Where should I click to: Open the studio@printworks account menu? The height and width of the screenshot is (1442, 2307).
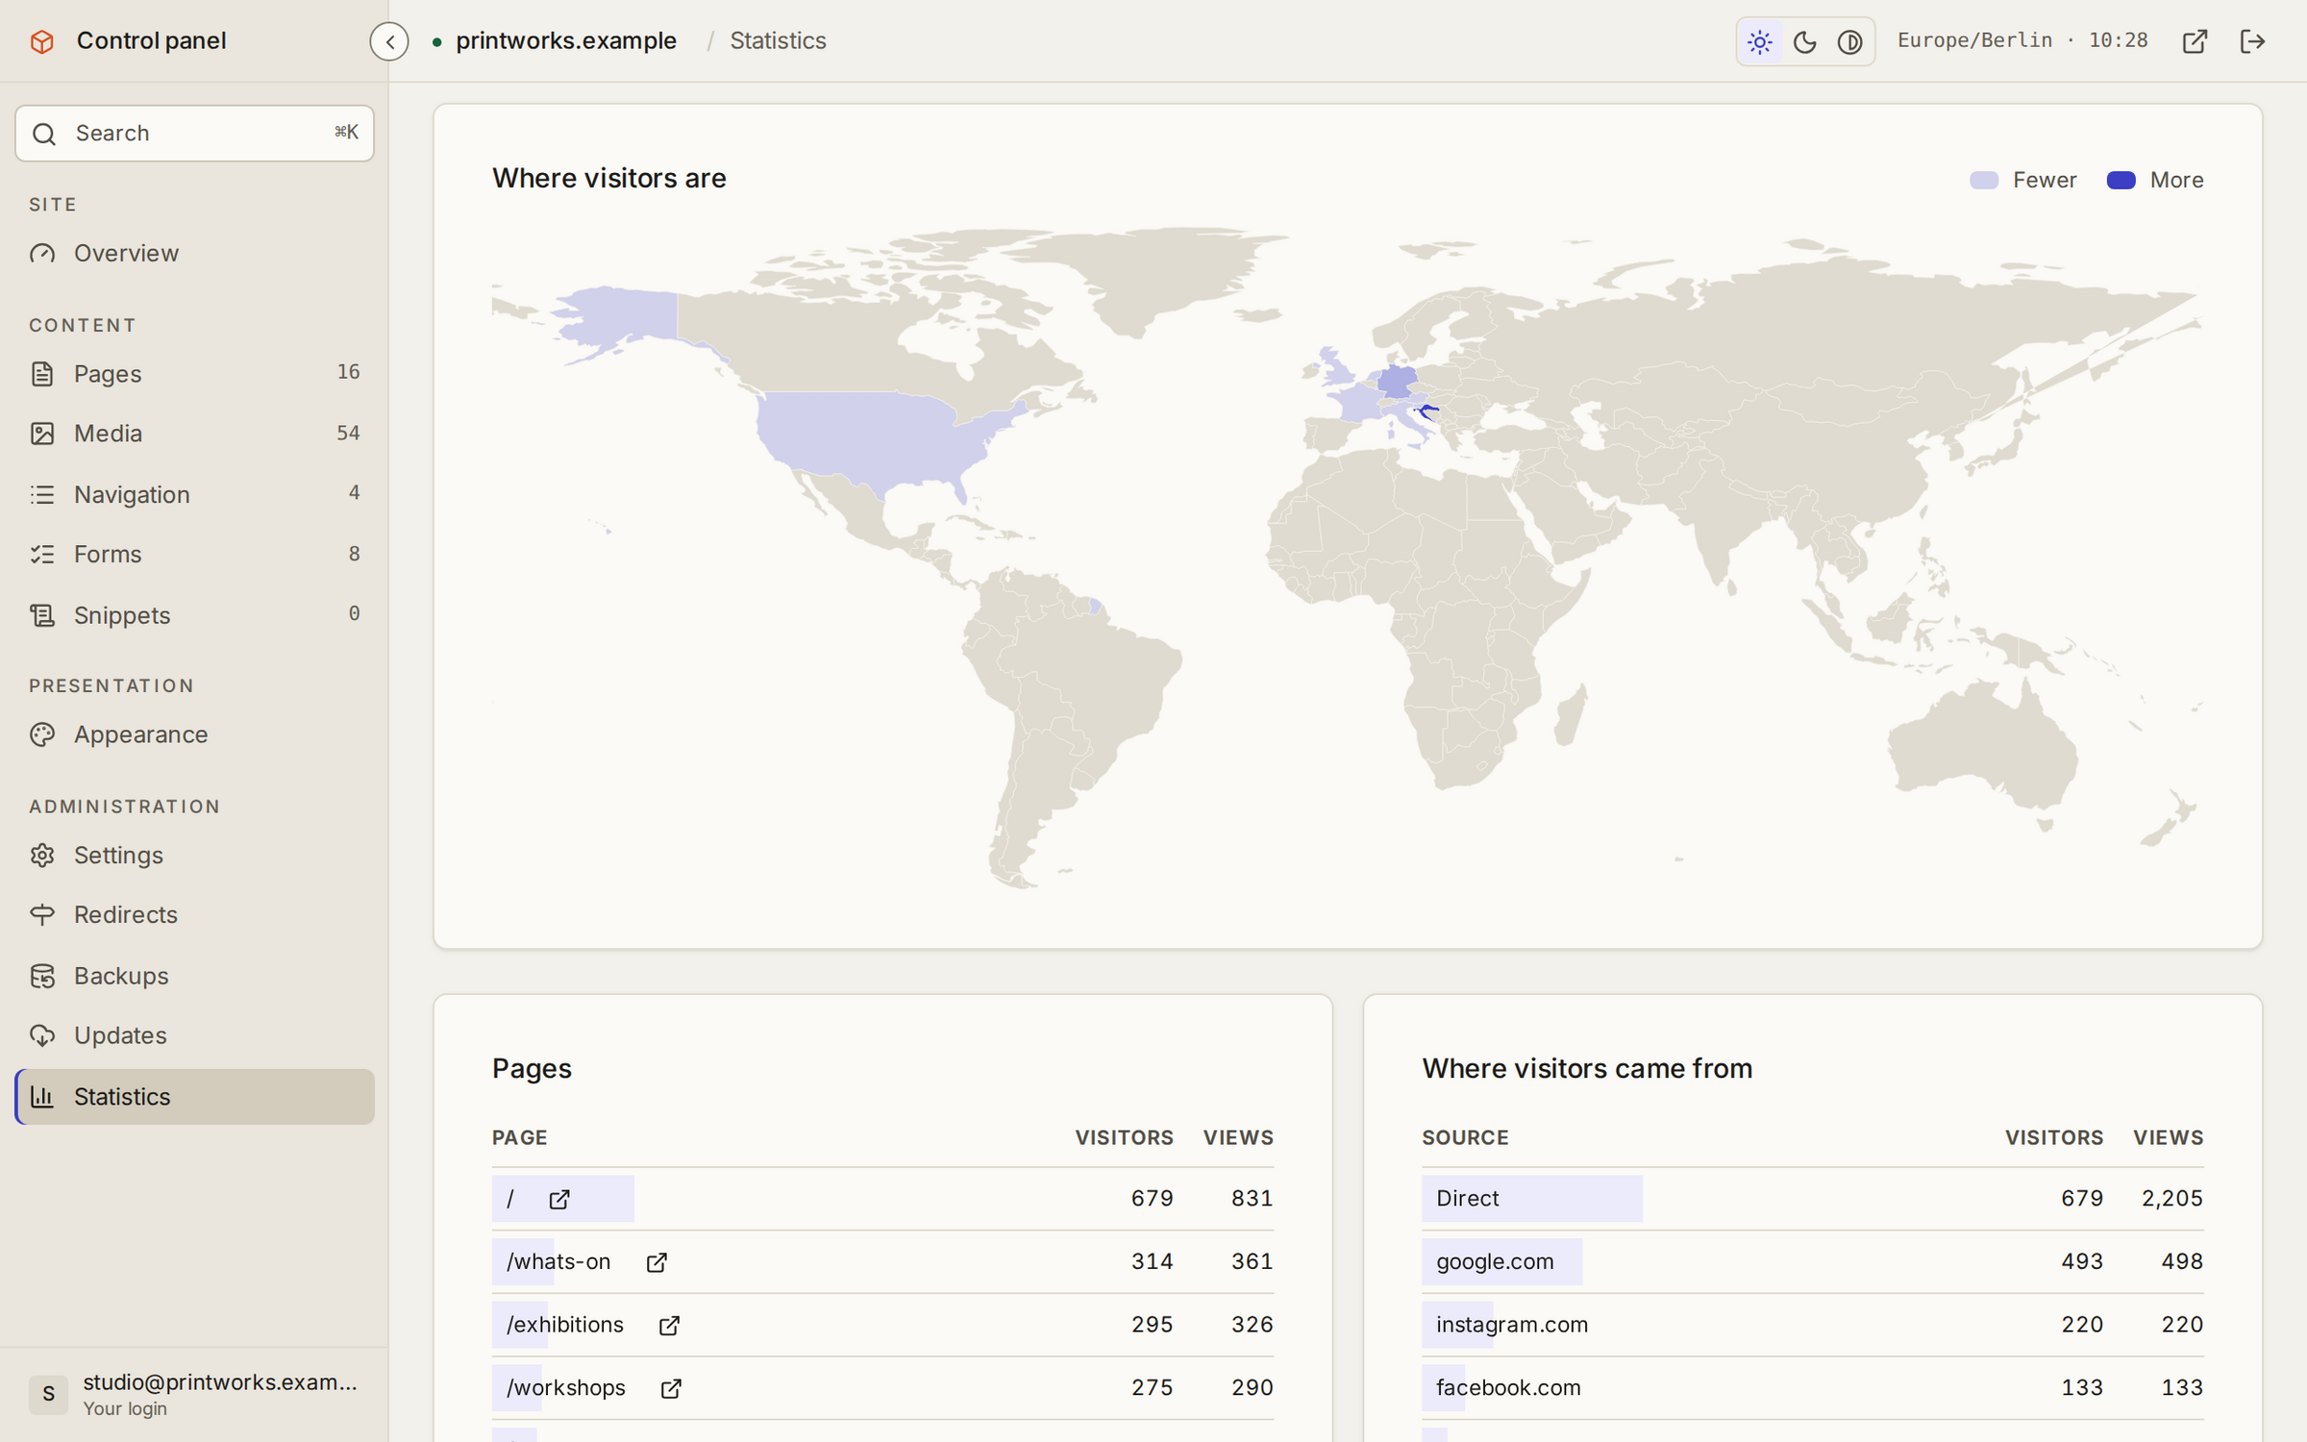tap(194, 1394)
